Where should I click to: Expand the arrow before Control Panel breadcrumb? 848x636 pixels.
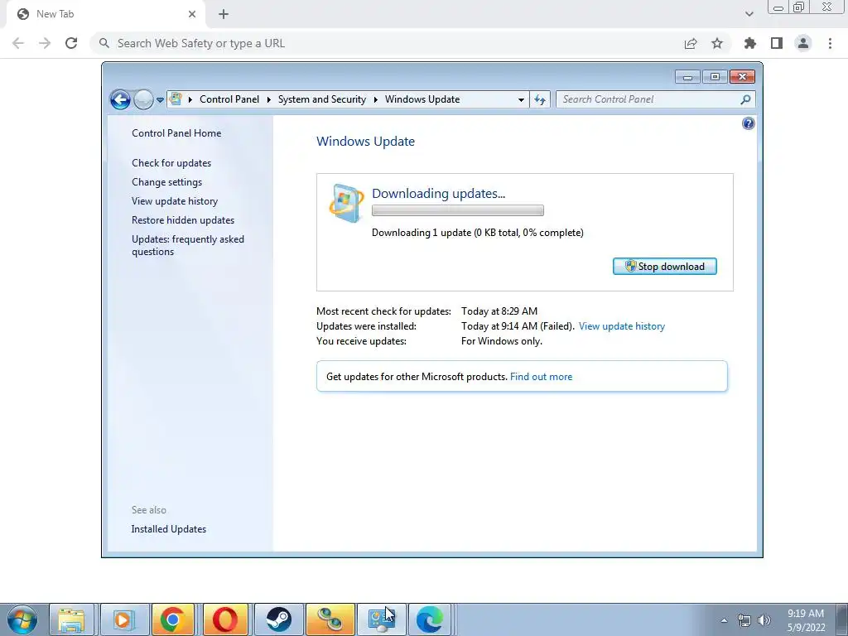click(190, 99)
